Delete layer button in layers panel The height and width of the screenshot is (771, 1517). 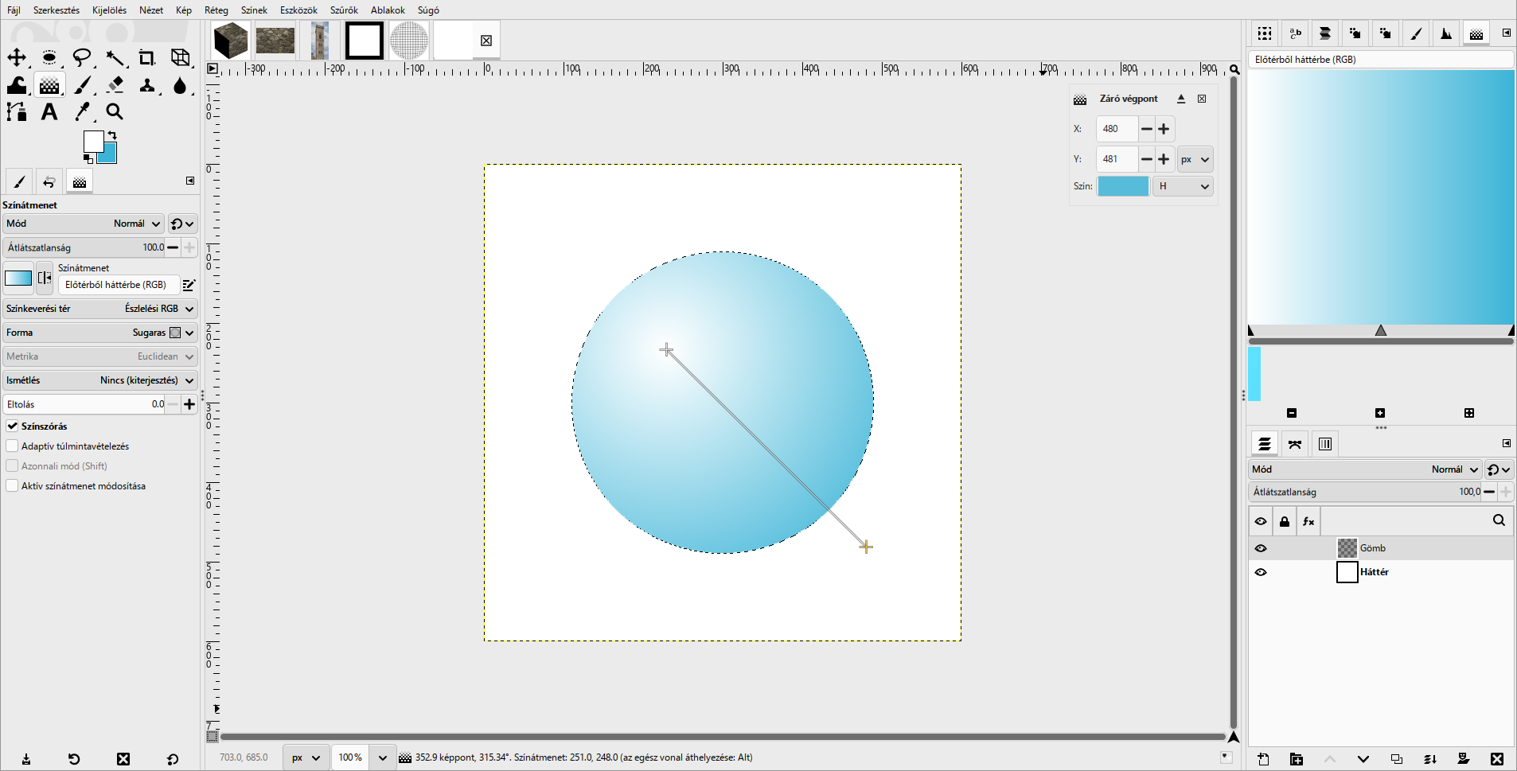1497,759
